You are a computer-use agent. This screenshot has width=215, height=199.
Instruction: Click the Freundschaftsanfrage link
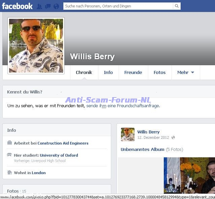tap(133, 106)
